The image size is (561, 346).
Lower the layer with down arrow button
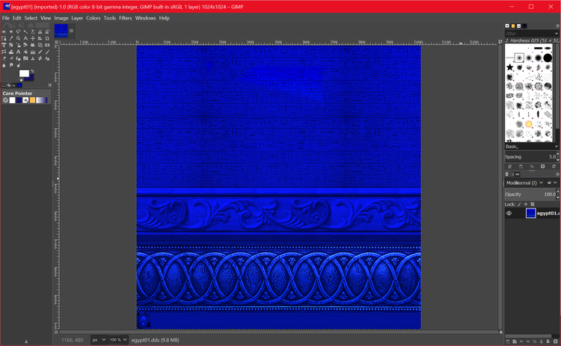(528, 342)
